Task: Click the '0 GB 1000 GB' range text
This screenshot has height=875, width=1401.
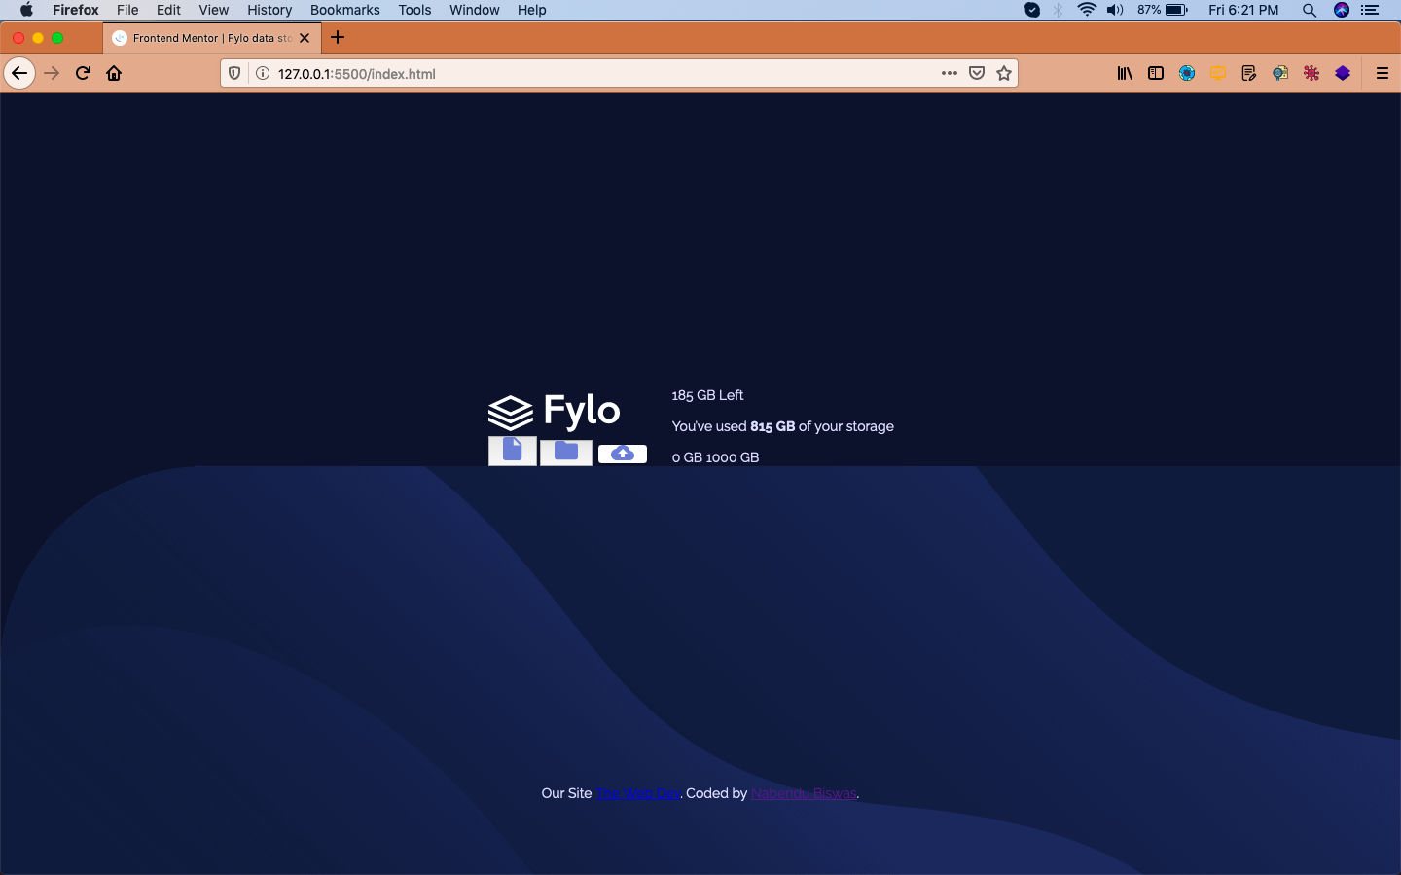Action: coord(715,457)
